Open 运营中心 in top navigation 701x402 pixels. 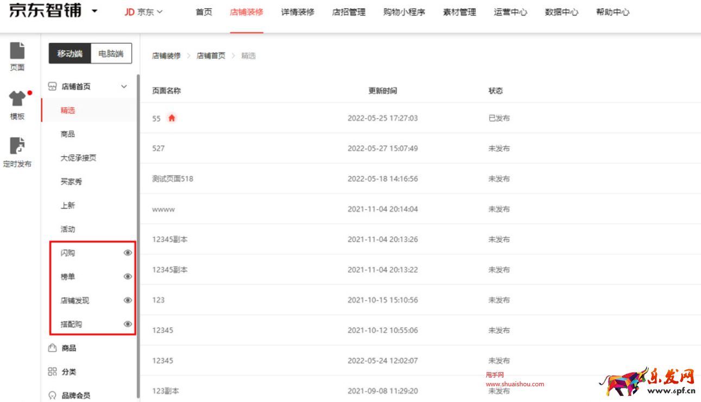510,12
